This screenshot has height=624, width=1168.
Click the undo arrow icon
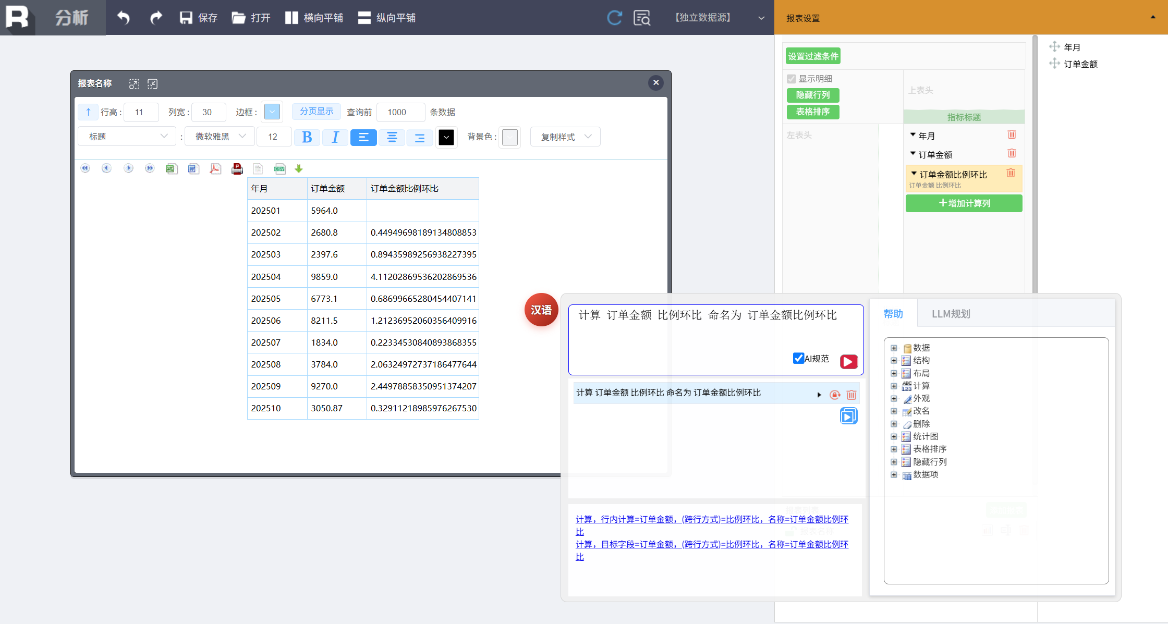pos(123,18)
